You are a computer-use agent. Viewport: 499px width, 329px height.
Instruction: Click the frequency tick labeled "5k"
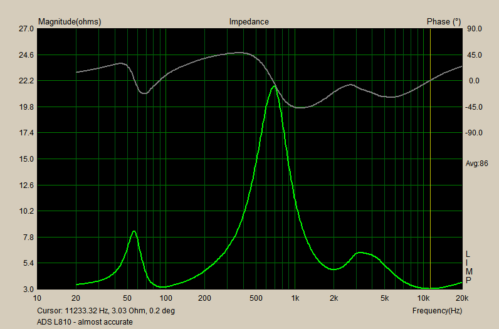pos(385,298)
